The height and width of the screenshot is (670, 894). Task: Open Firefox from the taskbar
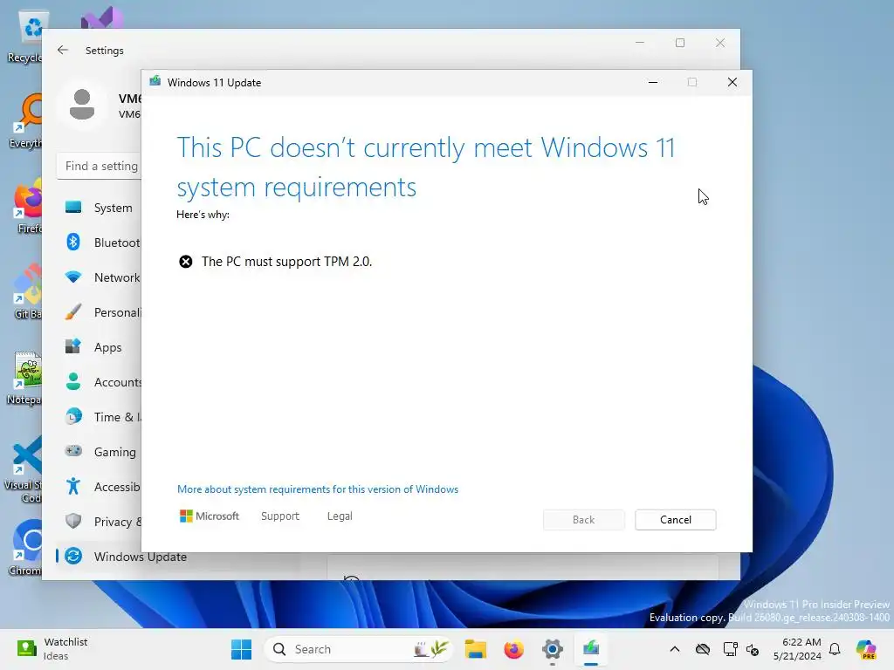click(513, 649)
